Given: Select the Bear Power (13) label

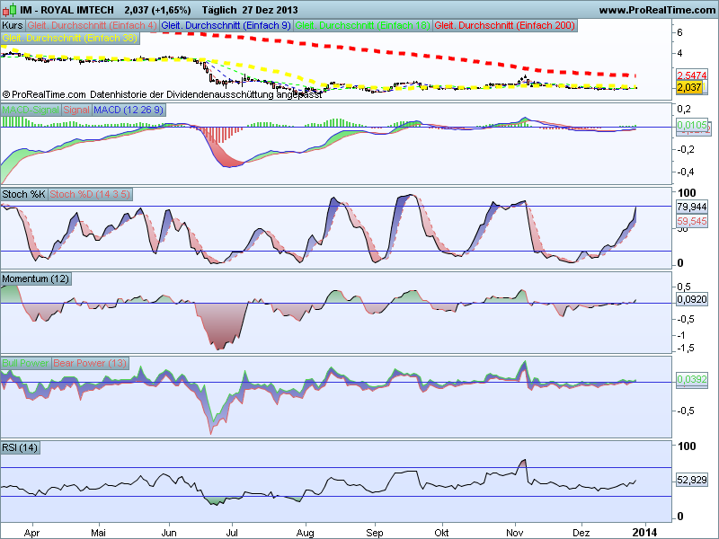Looking at the screenshot, I should click(x=90, y=363).
